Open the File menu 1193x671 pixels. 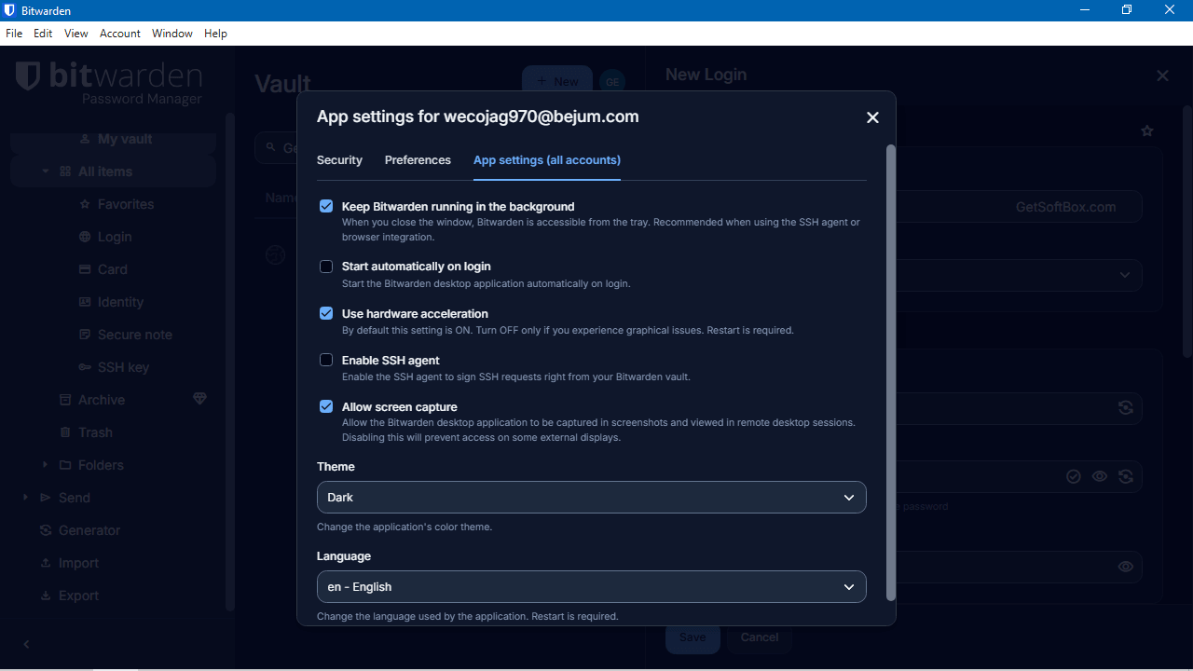coord(14,34)
